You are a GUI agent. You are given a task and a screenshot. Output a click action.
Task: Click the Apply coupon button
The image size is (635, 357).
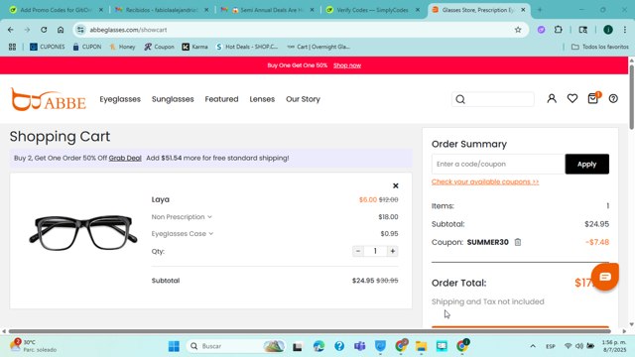586,164
